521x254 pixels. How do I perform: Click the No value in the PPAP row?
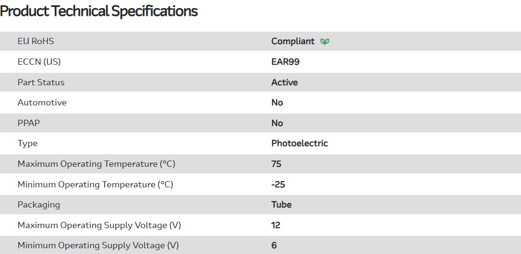coord(277,123)
